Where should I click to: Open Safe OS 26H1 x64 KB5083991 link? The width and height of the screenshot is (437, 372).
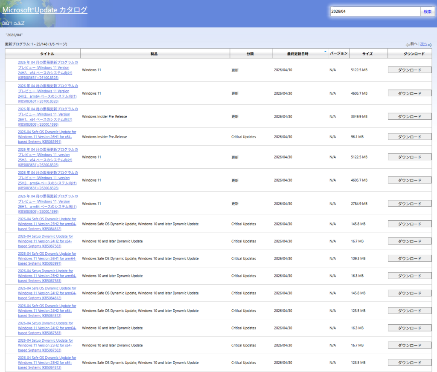(x=47, y=137)
